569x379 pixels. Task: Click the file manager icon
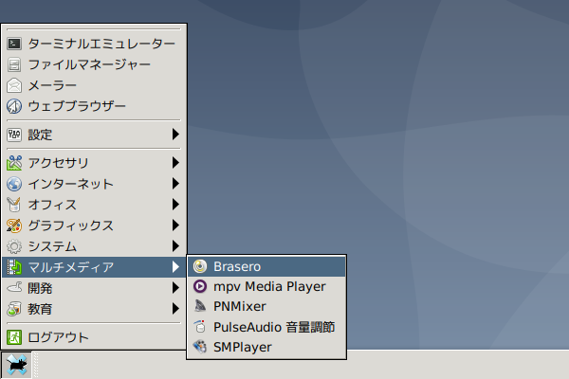click(14, 65)
